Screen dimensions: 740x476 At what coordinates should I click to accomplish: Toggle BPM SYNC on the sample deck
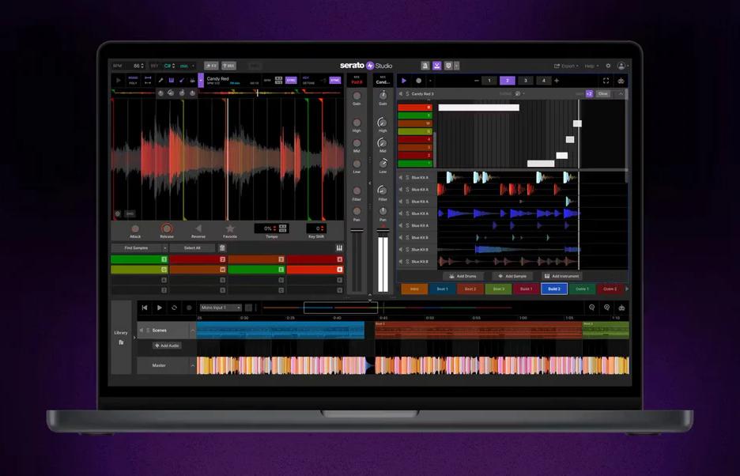click(291, 81)
